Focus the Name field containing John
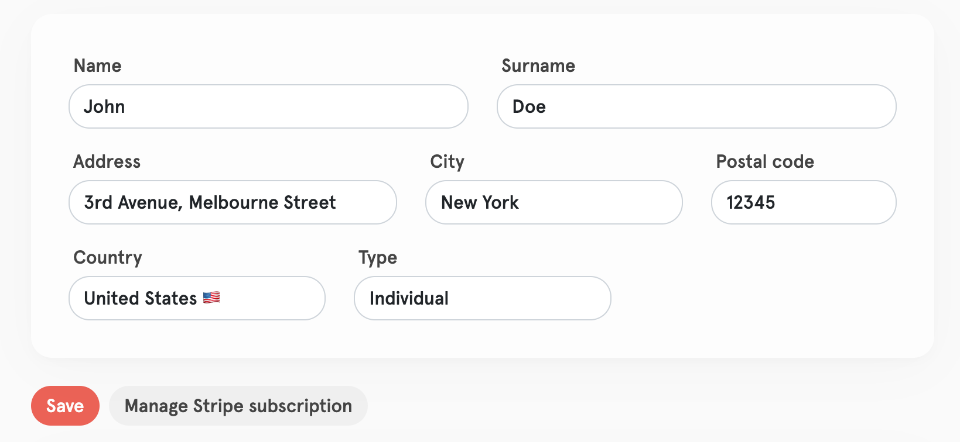 pyautogui.click(x=268, y=106)
